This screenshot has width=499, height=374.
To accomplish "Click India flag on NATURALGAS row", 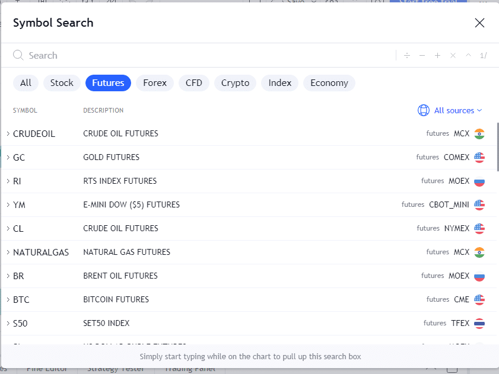I will 479,252.
